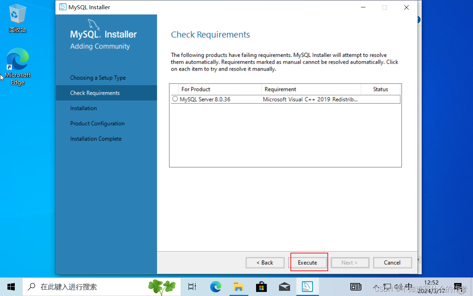473x296 pixels.
Task: Open the Windows Start menu
Action: pyautogui.click(x=11, y=287)
